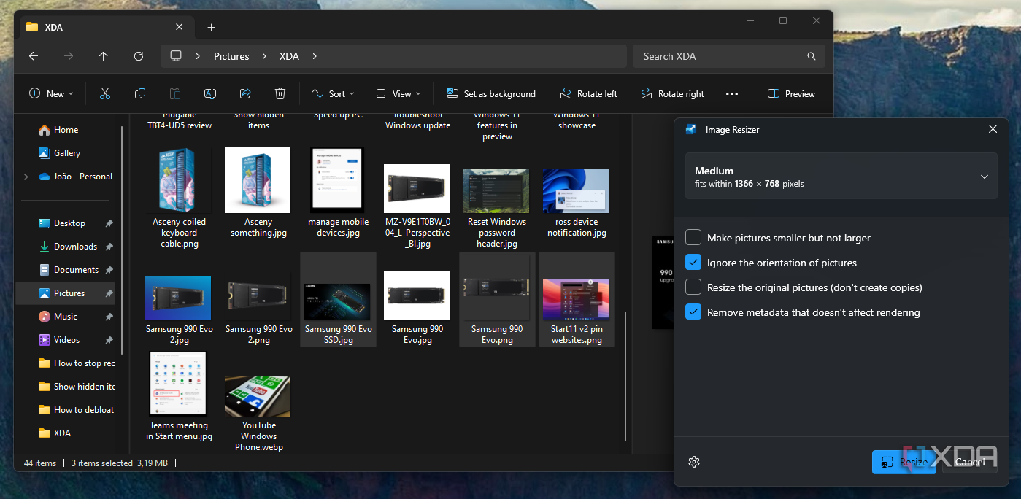Image resolution: width=1021 pixels, height=499 pixels.
Task: Uncheck Remove metadata that doesn't affect rendering
Action: 693,312
